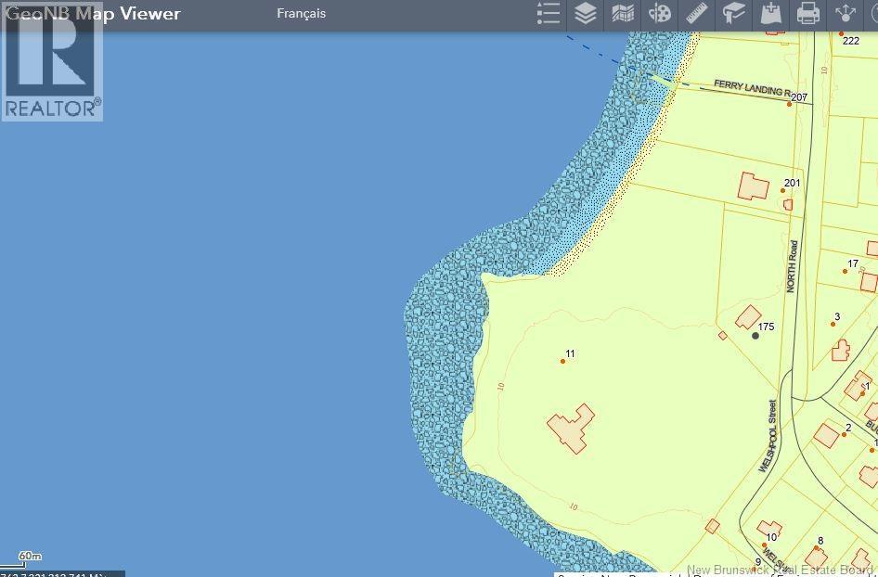Select the ruler measurement tool

tap(697, 14)
